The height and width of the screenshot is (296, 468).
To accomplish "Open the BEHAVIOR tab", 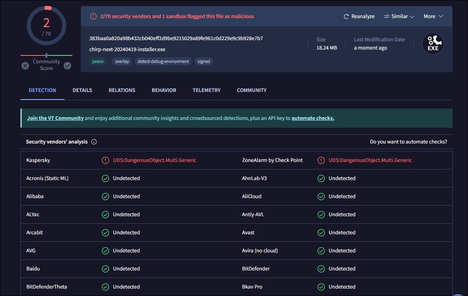I will pyautogui.click(x=164, y=90).
